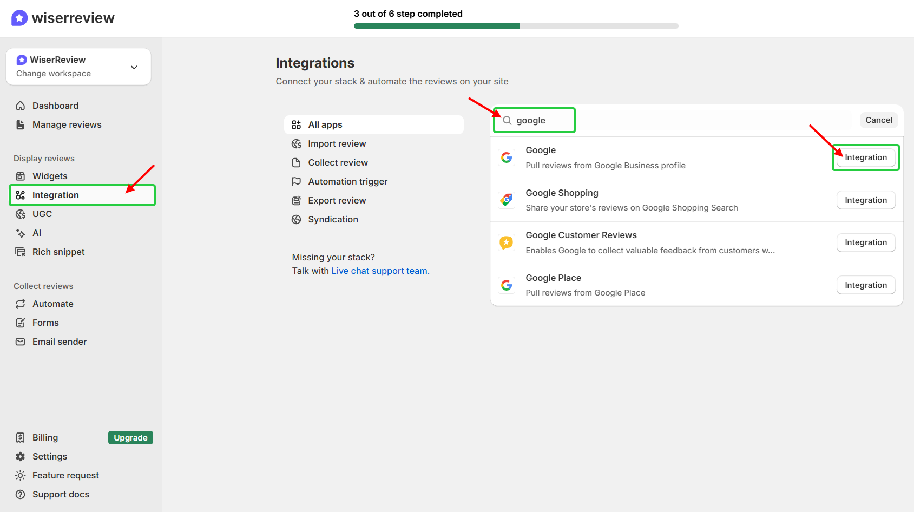The image size is (914, 512).
Task: Click the Import review icon
Action: (x=297, y=143)
